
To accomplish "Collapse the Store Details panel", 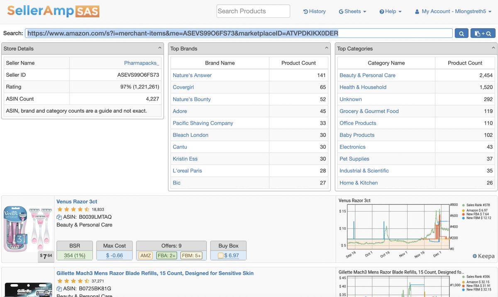I will click(x=160, y=49).
